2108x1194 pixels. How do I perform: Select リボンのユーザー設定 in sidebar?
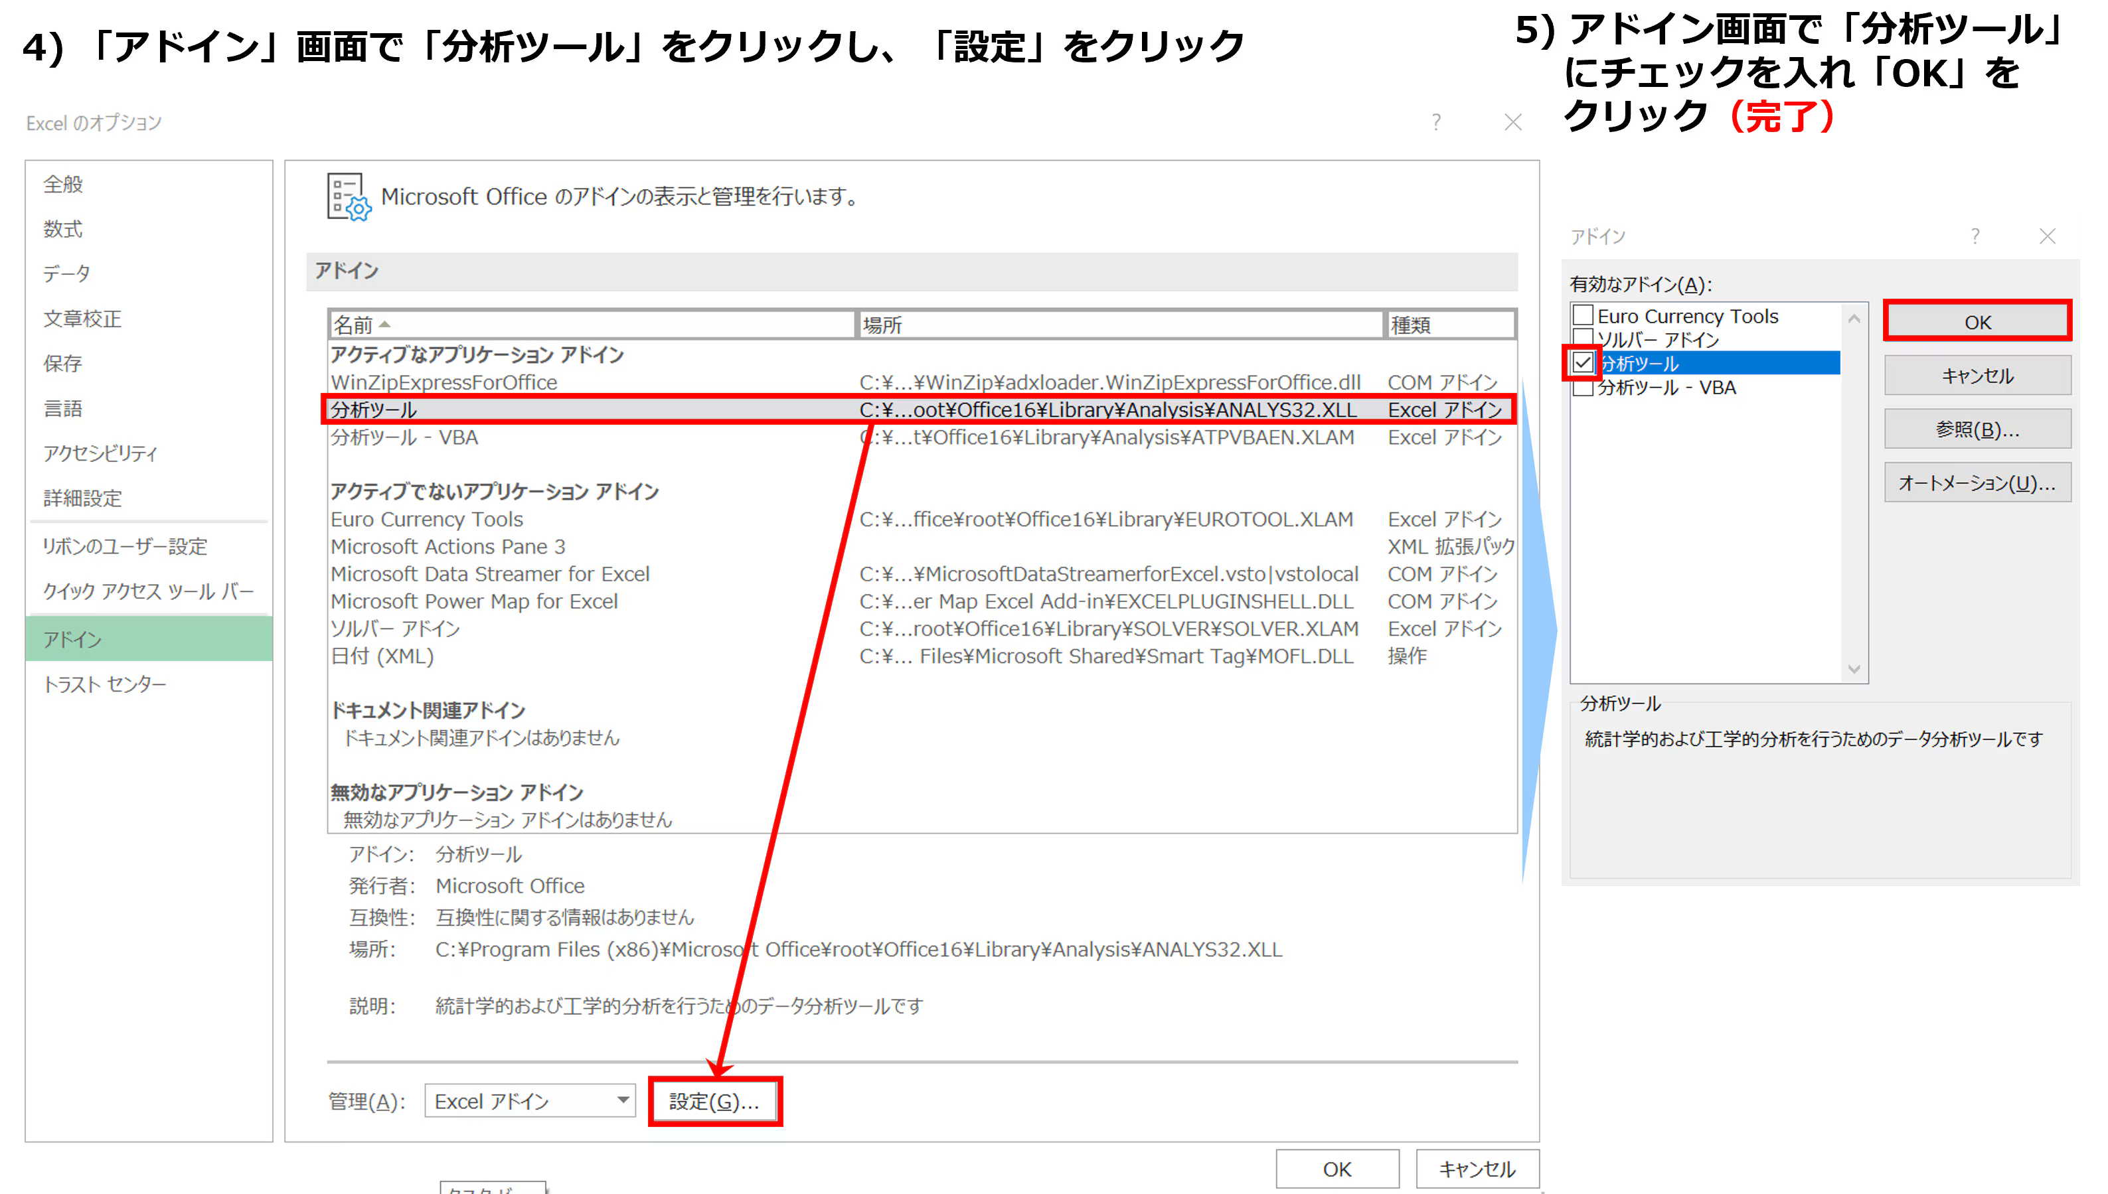(125, 546)
